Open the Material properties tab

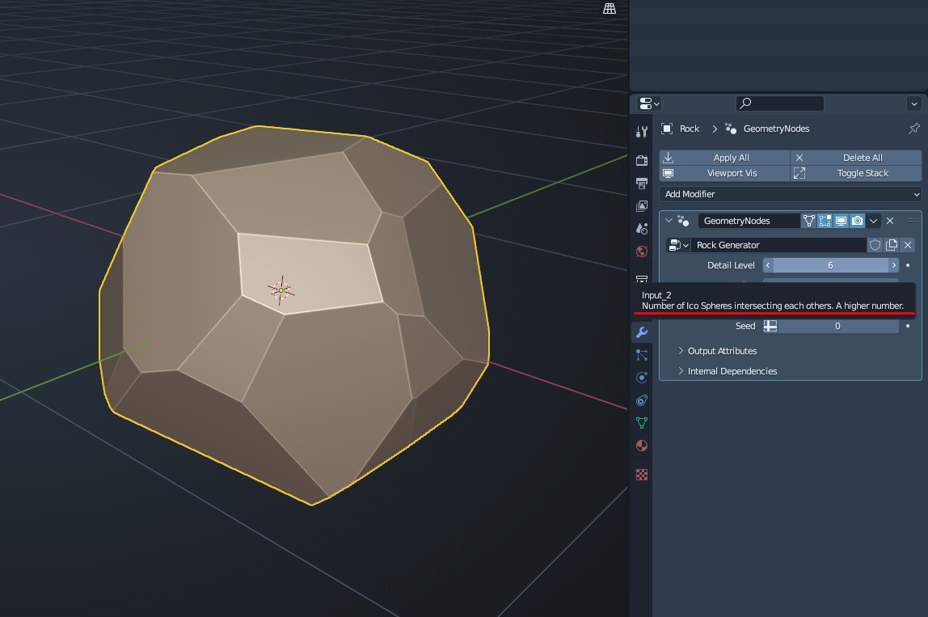642,446
